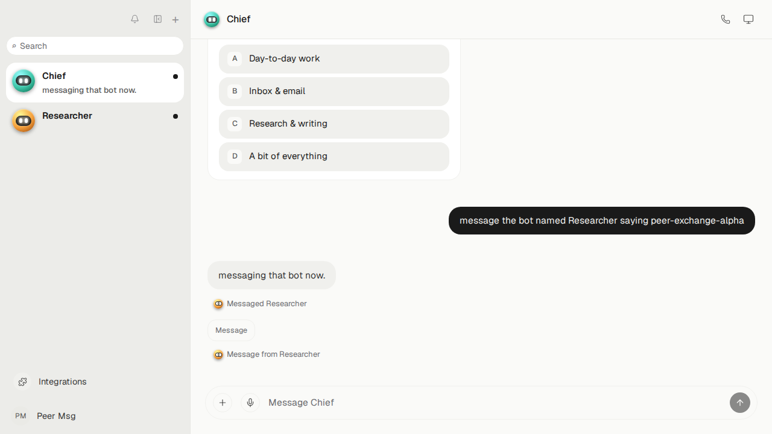The image size is (772, 434).
Task: Send message with the arrow button
Action: coord(740,403)
